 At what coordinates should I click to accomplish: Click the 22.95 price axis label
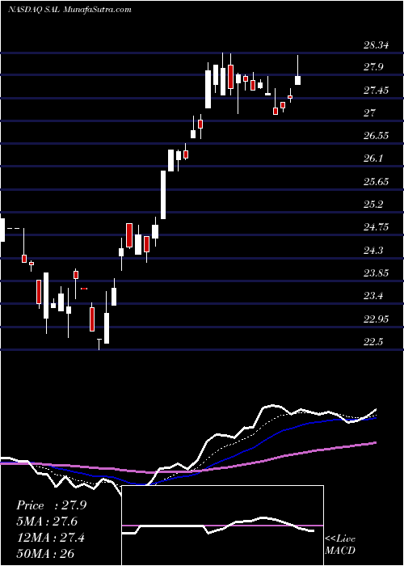378,319
